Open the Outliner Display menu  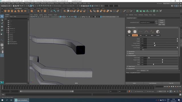click(7, 16)
